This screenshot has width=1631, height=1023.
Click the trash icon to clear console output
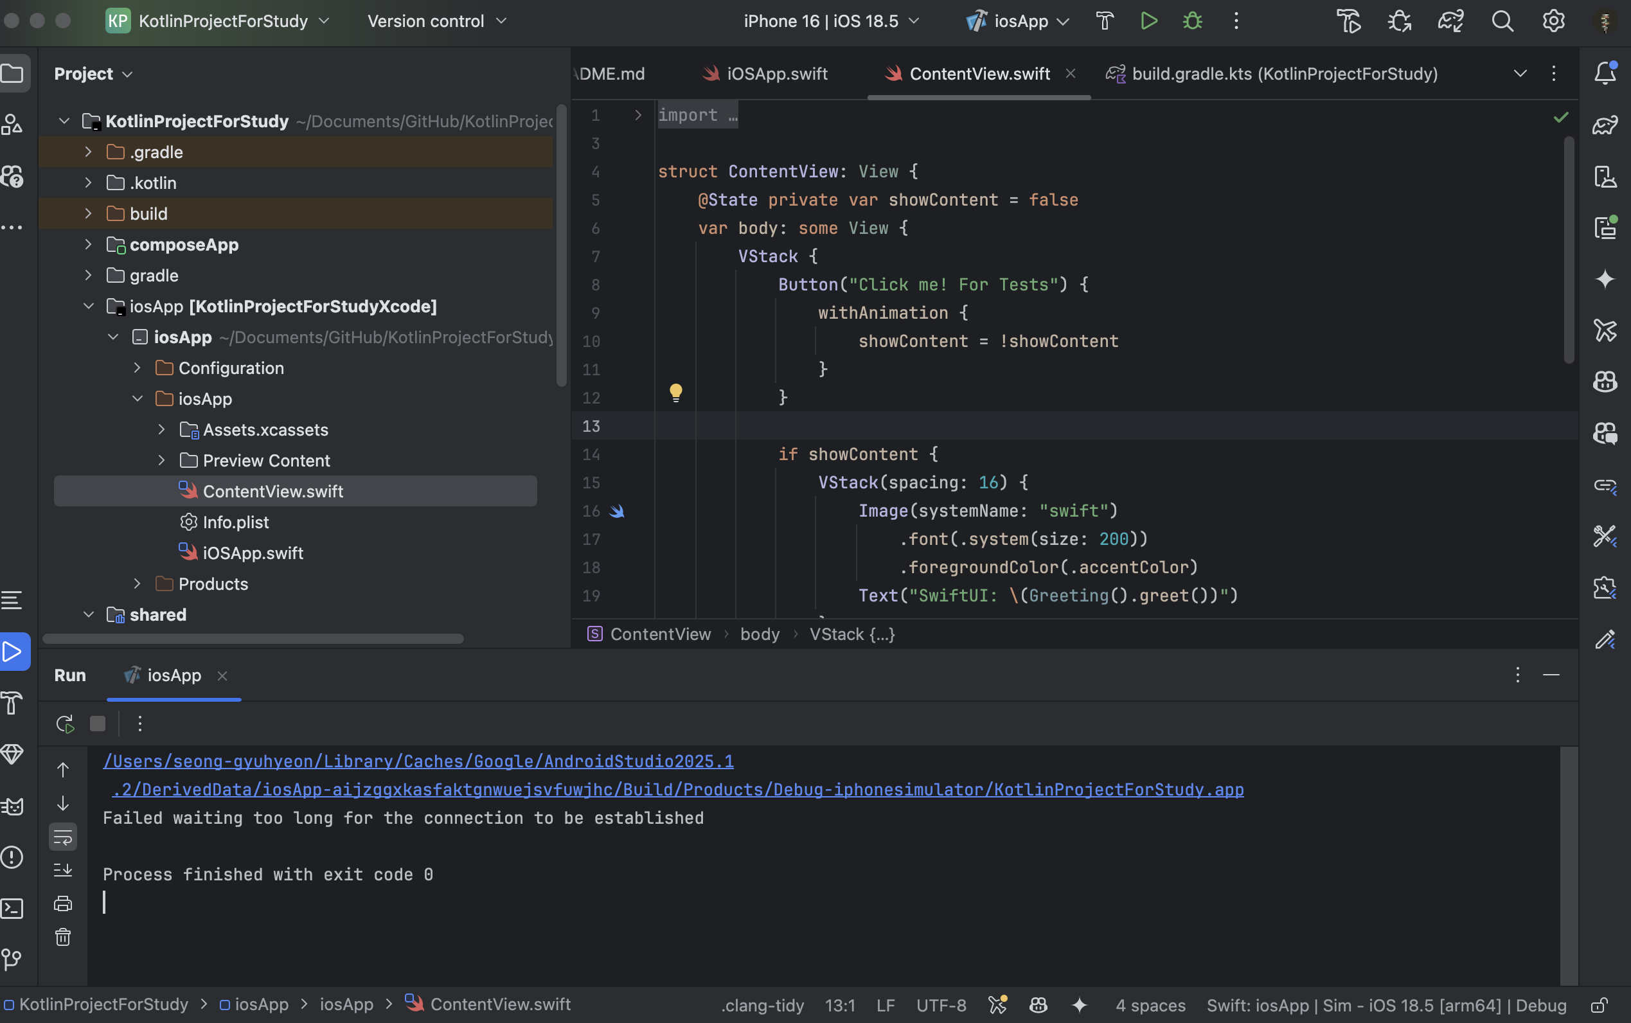tap(63, 937)
